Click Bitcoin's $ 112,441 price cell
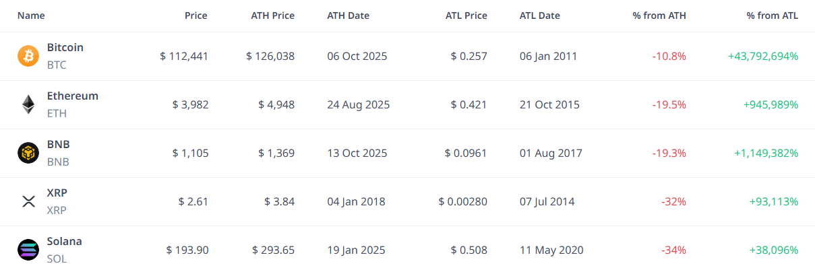 [184, 57]
